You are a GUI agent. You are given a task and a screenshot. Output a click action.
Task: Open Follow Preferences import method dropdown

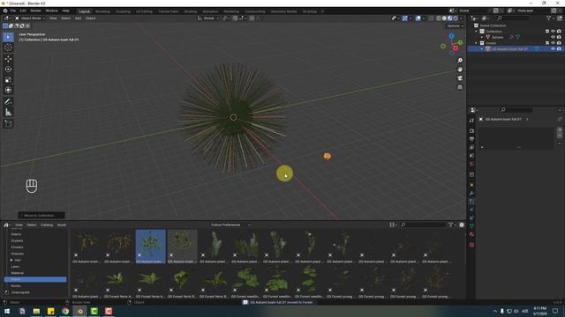pyautogui.click(x=230, y=225)
